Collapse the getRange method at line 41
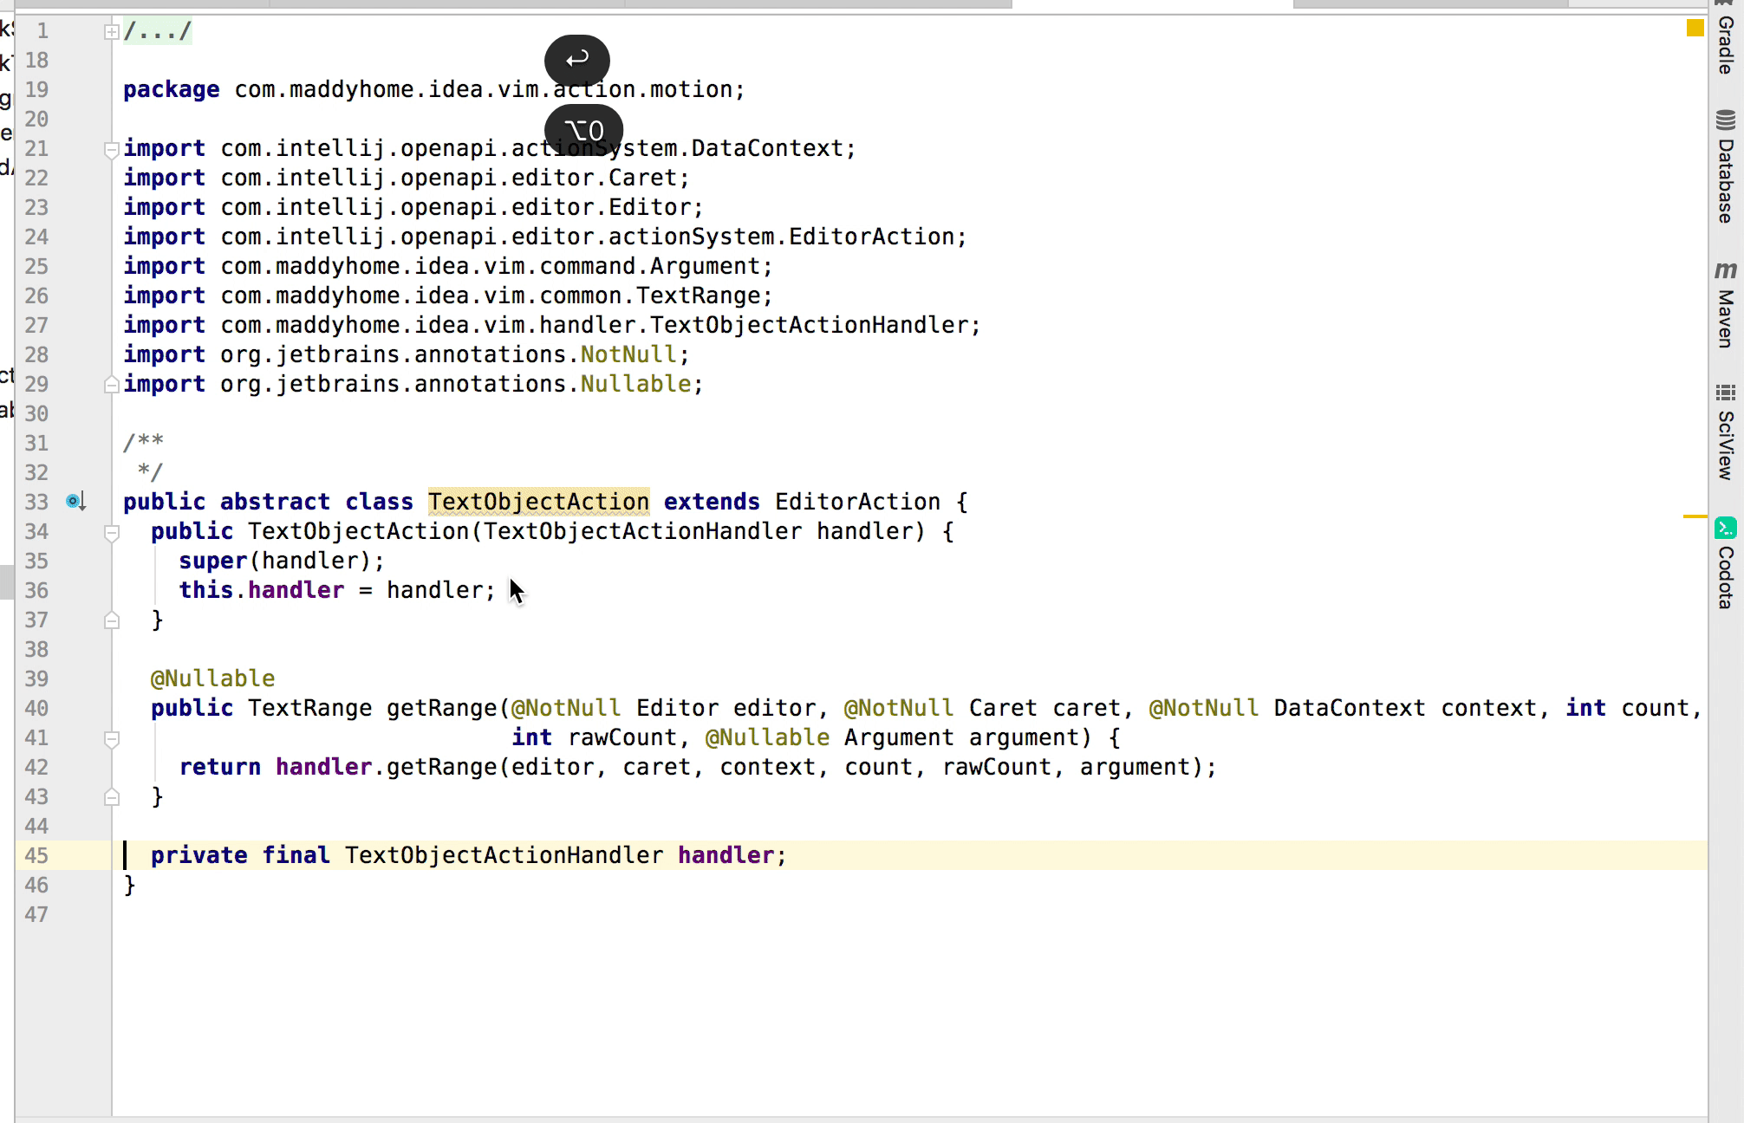The width and height of the screenshot is (1744, 1123). [111, 738]
